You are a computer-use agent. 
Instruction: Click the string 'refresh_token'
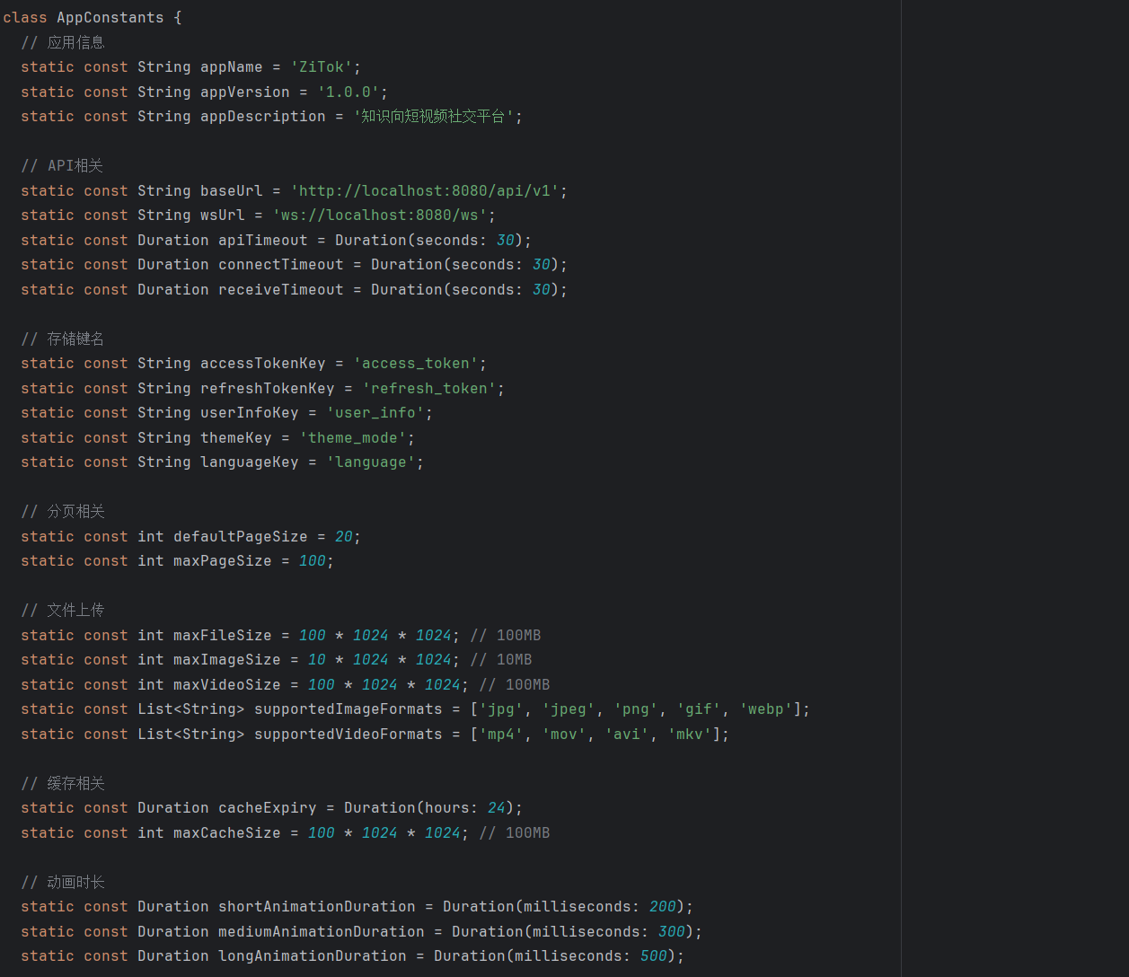(429, 389)
